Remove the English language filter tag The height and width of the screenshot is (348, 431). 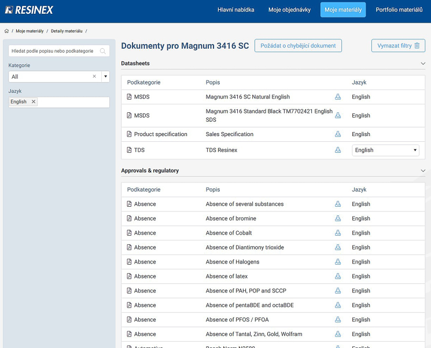[34, 102]
